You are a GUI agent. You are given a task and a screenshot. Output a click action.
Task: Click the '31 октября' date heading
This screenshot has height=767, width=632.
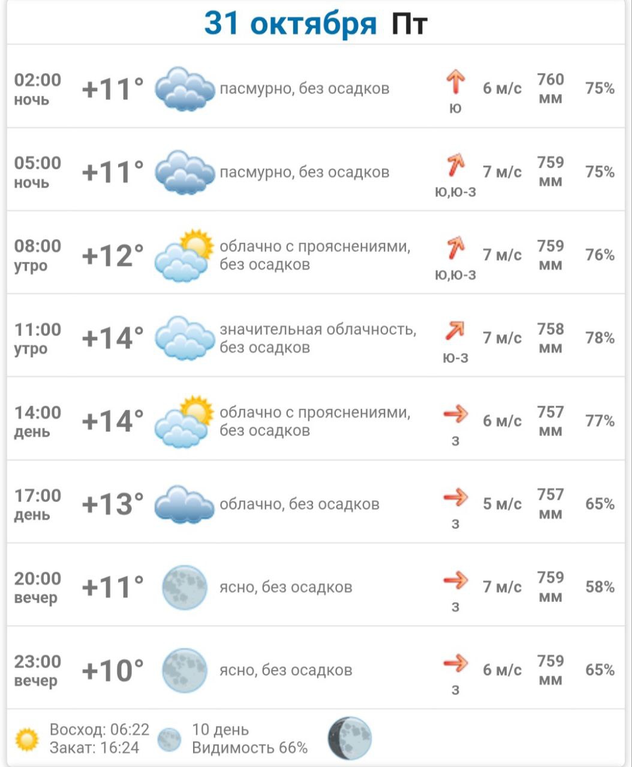(290, 23)
